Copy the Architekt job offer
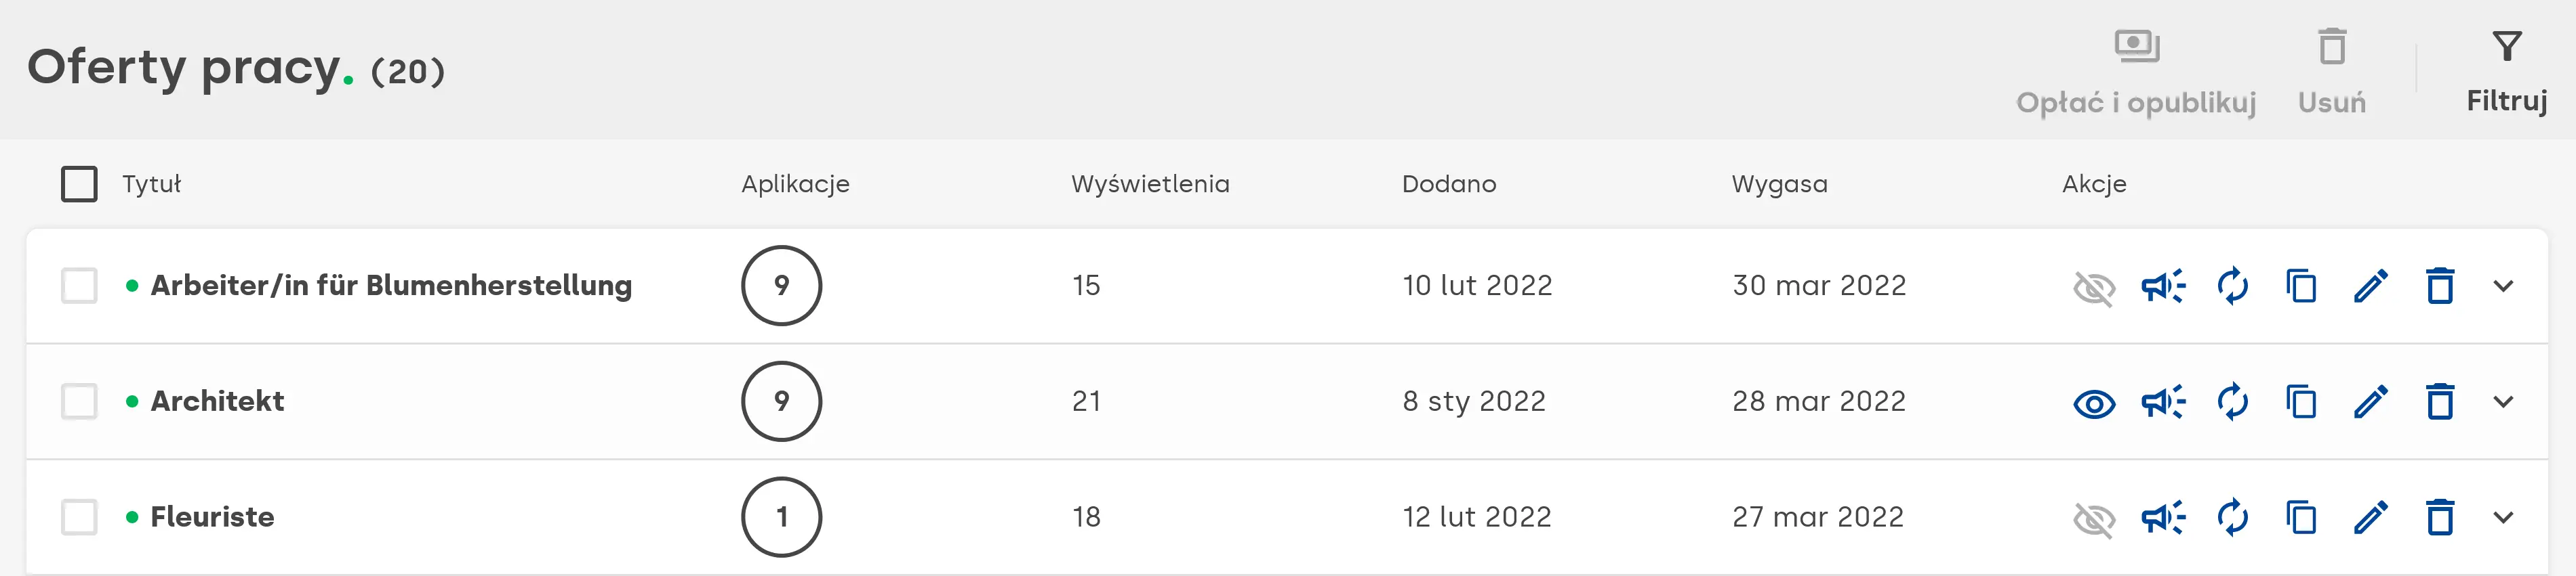Screen dimensions: 2576x576 [2301, 402]
